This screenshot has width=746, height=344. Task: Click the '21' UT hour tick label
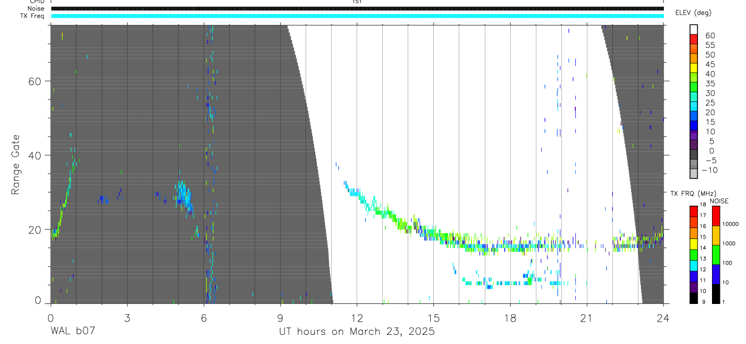point(587,317)
